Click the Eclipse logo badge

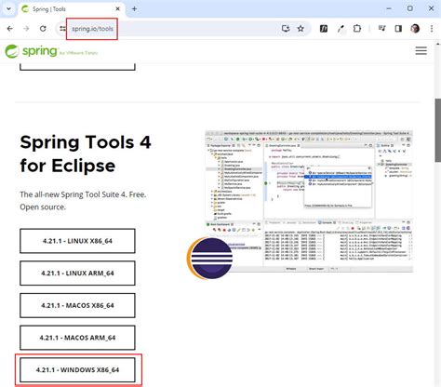click(x=209, y=258)
